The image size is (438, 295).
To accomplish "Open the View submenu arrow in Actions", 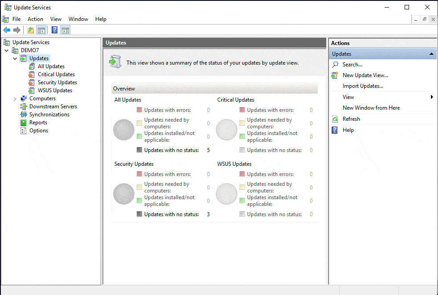I will coord(431,97).
